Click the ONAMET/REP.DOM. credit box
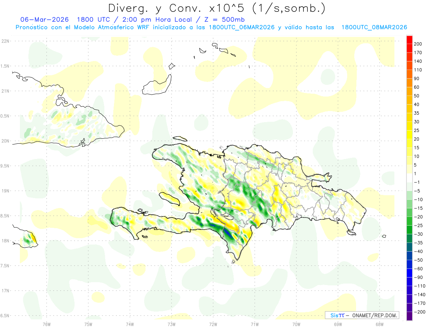 (x=362, y=315)
